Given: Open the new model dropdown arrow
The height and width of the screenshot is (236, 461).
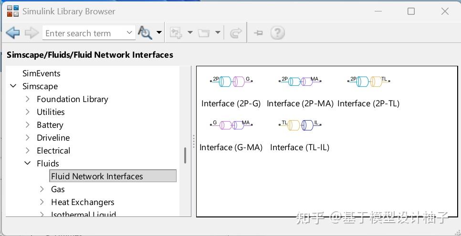Looking at the screenshot, I should pyautogui.click(x=190, y=32).
